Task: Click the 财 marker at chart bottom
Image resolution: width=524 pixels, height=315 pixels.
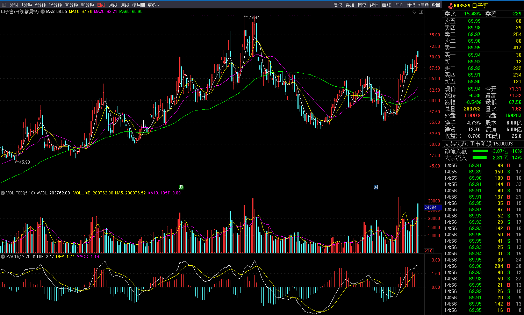Action: [x=376, y=187]
